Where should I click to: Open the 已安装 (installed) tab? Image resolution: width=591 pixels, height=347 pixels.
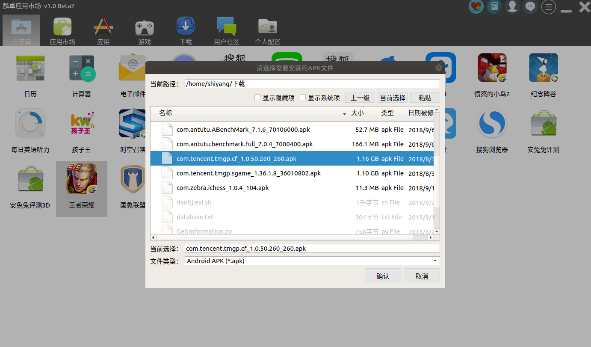point(21,30)
